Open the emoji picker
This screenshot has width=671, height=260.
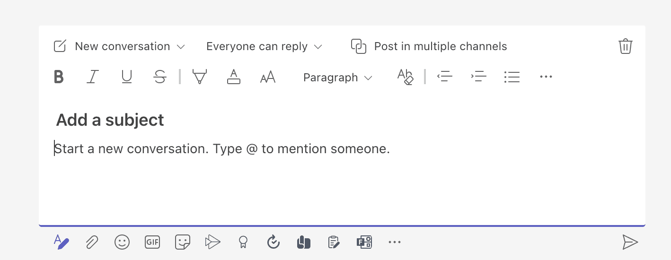pyautogui.click(x=122, y=243)
